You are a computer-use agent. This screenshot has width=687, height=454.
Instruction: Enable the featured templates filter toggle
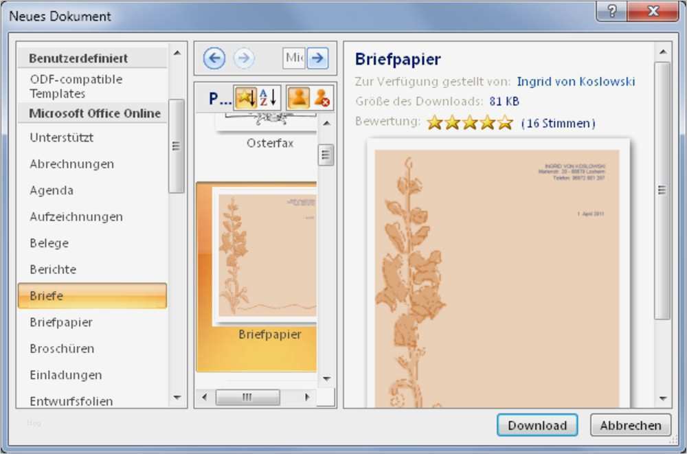click(x=245, y=97)
